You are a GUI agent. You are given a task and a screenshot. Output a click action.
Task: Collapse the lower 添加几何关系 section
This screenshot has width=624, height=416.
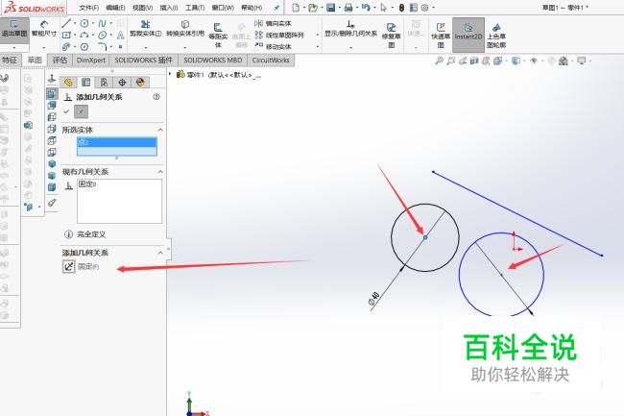160,253
